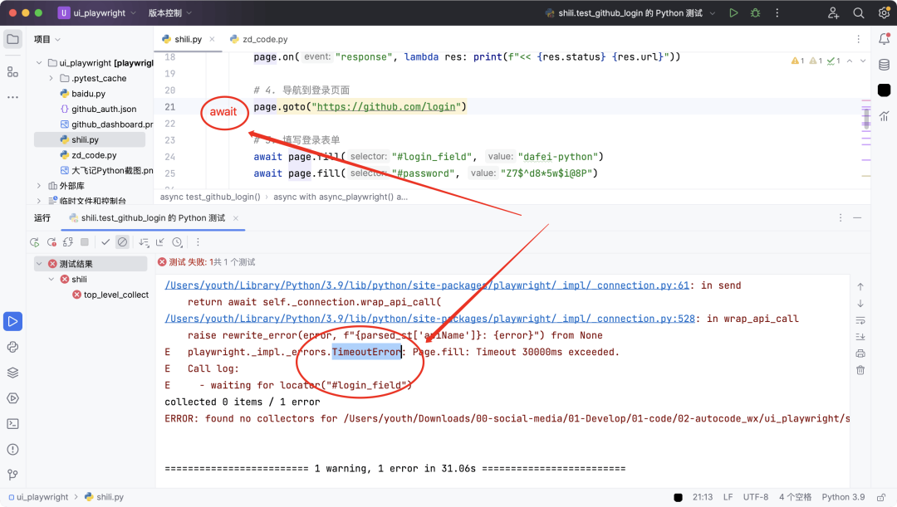
Task: Open the Notifications bell
Action: 884,39
